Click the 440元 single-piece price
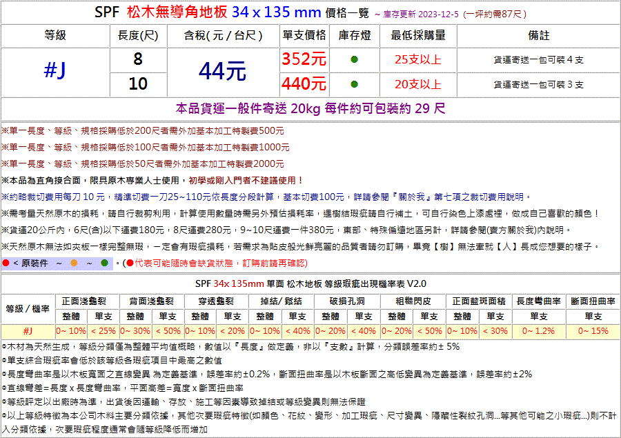This screenshot has width=621, height=438. click(304, 84)
